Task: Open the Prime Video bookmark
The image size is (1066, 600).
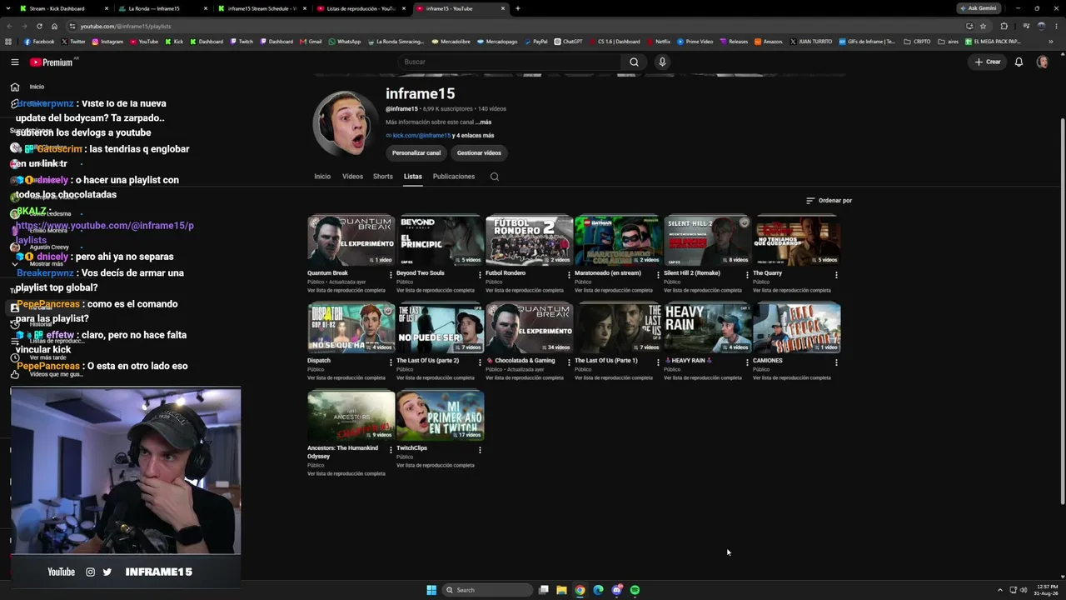Action: (695, 42)
